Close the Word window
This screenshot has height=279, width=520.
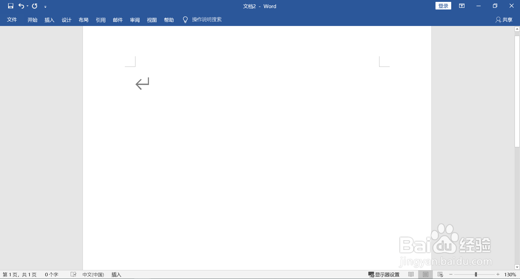pyautogui.click(x=512, y=6)
